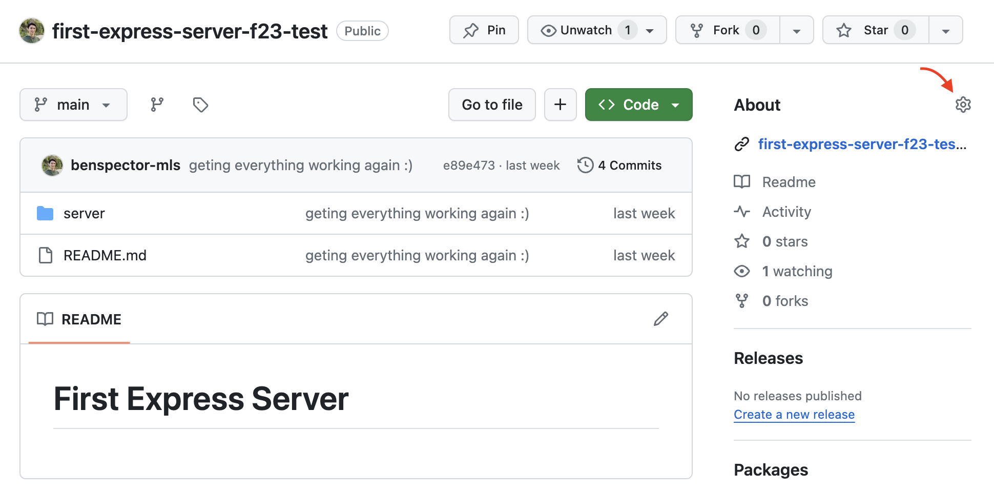Click the Public visibility badge
Image resolution: width=994 pixels, height=492 pixels.
point(362,31)
